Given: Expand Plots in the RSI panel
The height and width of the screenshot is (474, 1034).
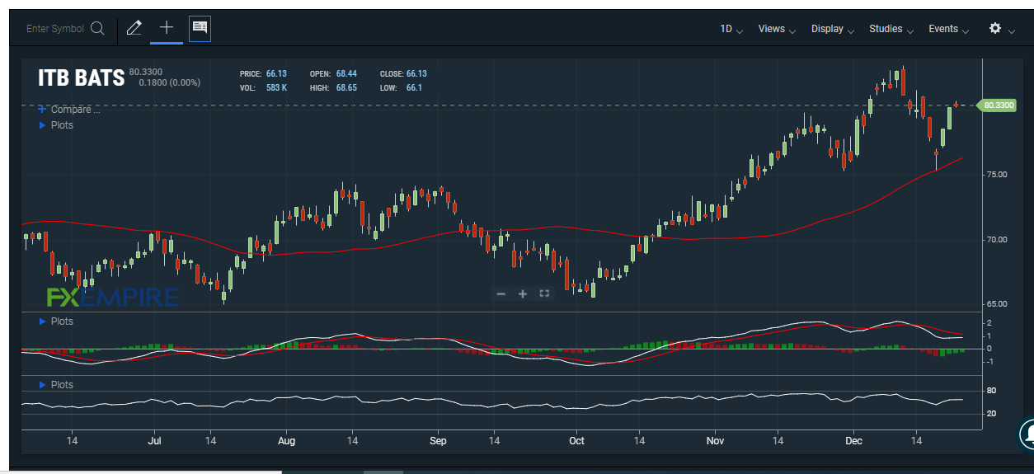Looking at the screenshot, I should pyautogui.click(x=56, y=385).
